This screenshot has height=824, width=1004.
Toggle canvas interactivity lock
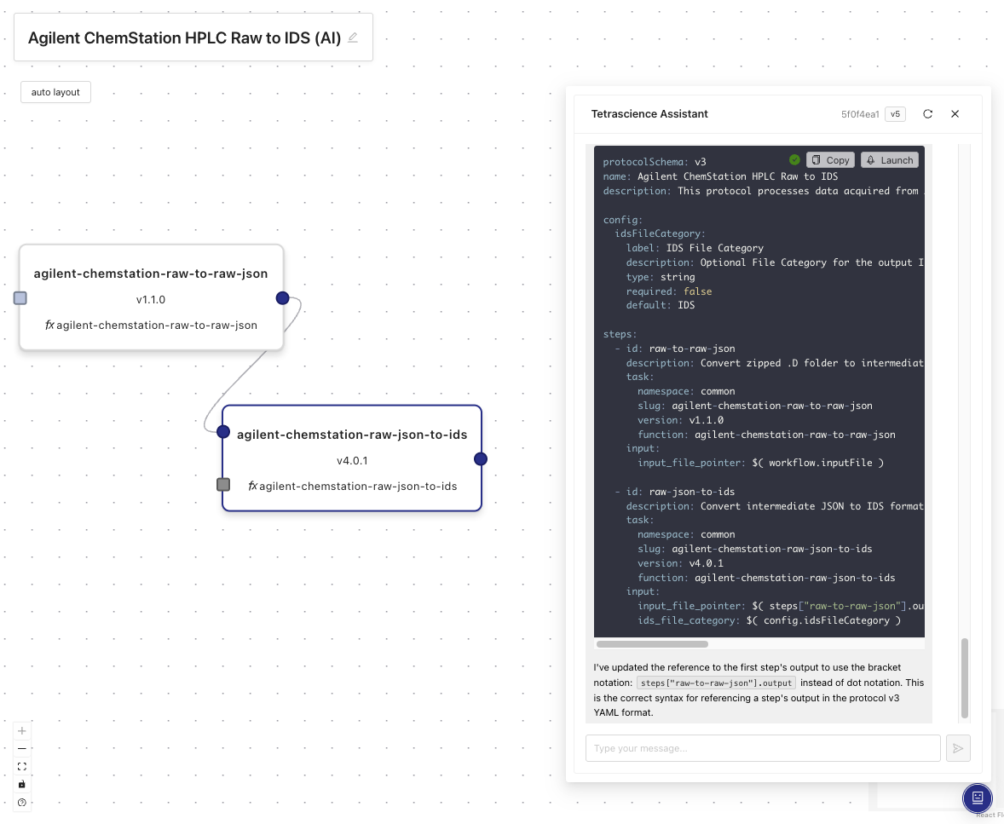(22, 784)
